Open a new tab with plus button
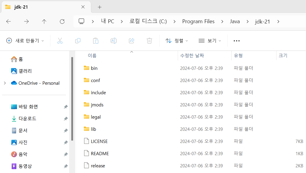 [x=100, y=7]
